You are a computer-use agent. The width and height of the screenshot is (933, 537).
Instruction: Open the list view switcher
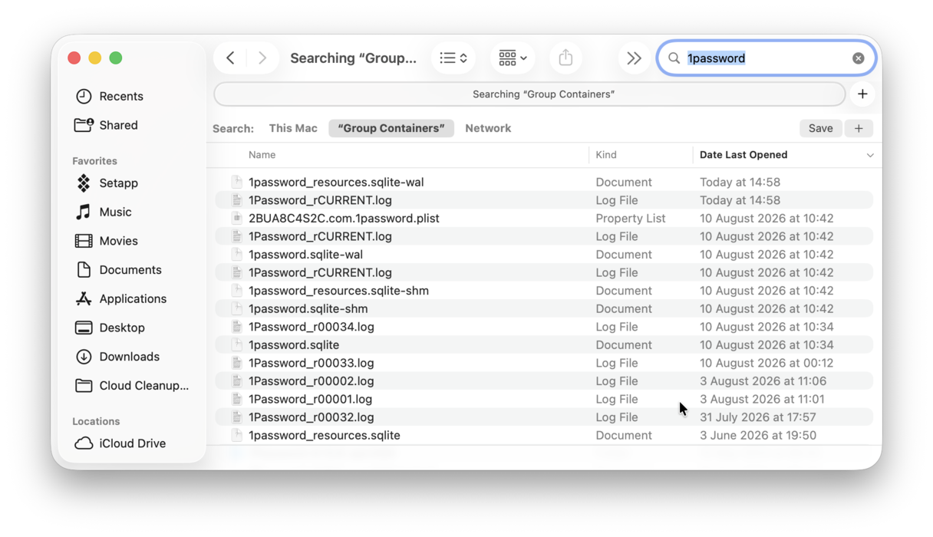[453, 58]
